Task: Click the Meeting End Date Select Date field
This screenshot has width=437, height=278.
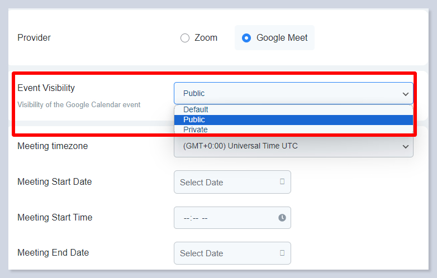Action: coord(224,253)
